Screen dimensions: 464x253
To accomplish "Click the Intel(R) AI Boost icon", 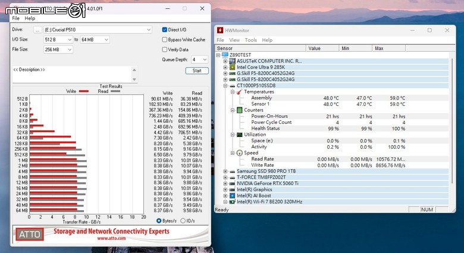I will click(x=232, y=196).
